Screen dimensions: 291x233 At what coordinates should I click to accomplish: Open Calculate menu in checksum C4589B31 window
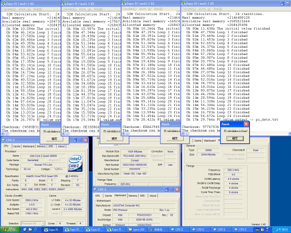click(x=9, y=9)
